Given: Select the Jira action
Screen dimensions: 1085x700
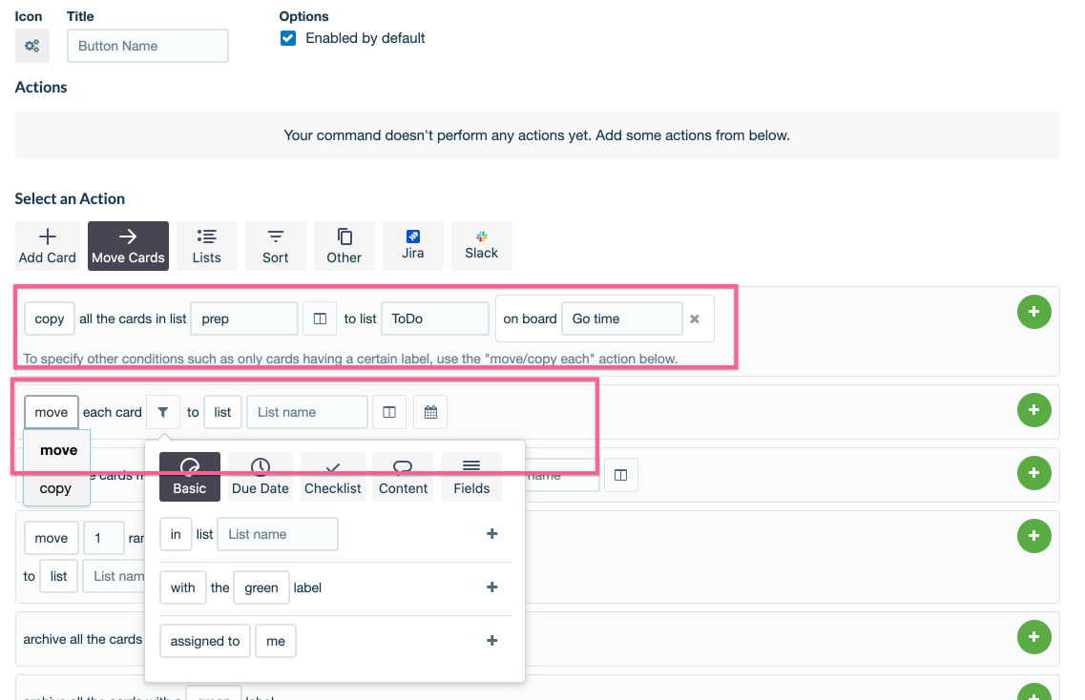Looking at the screenshot, I should point(412,245).
